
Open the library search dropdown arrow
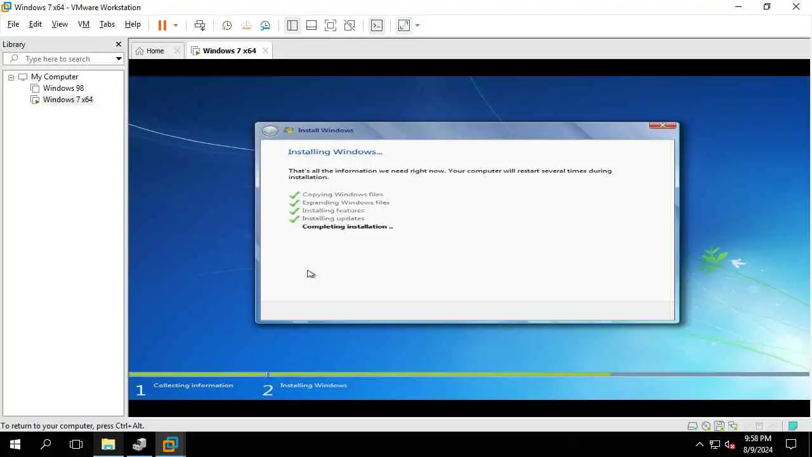tap(119, 59)
